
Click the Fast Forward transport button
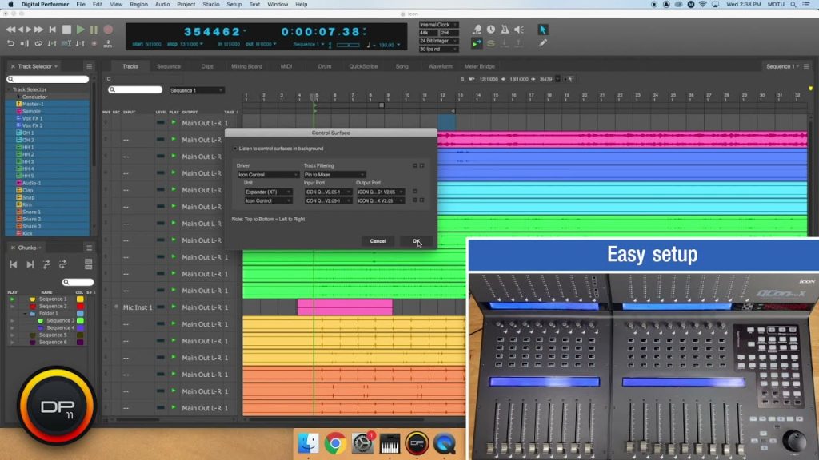pyautogui.click(x=38, y=30)
